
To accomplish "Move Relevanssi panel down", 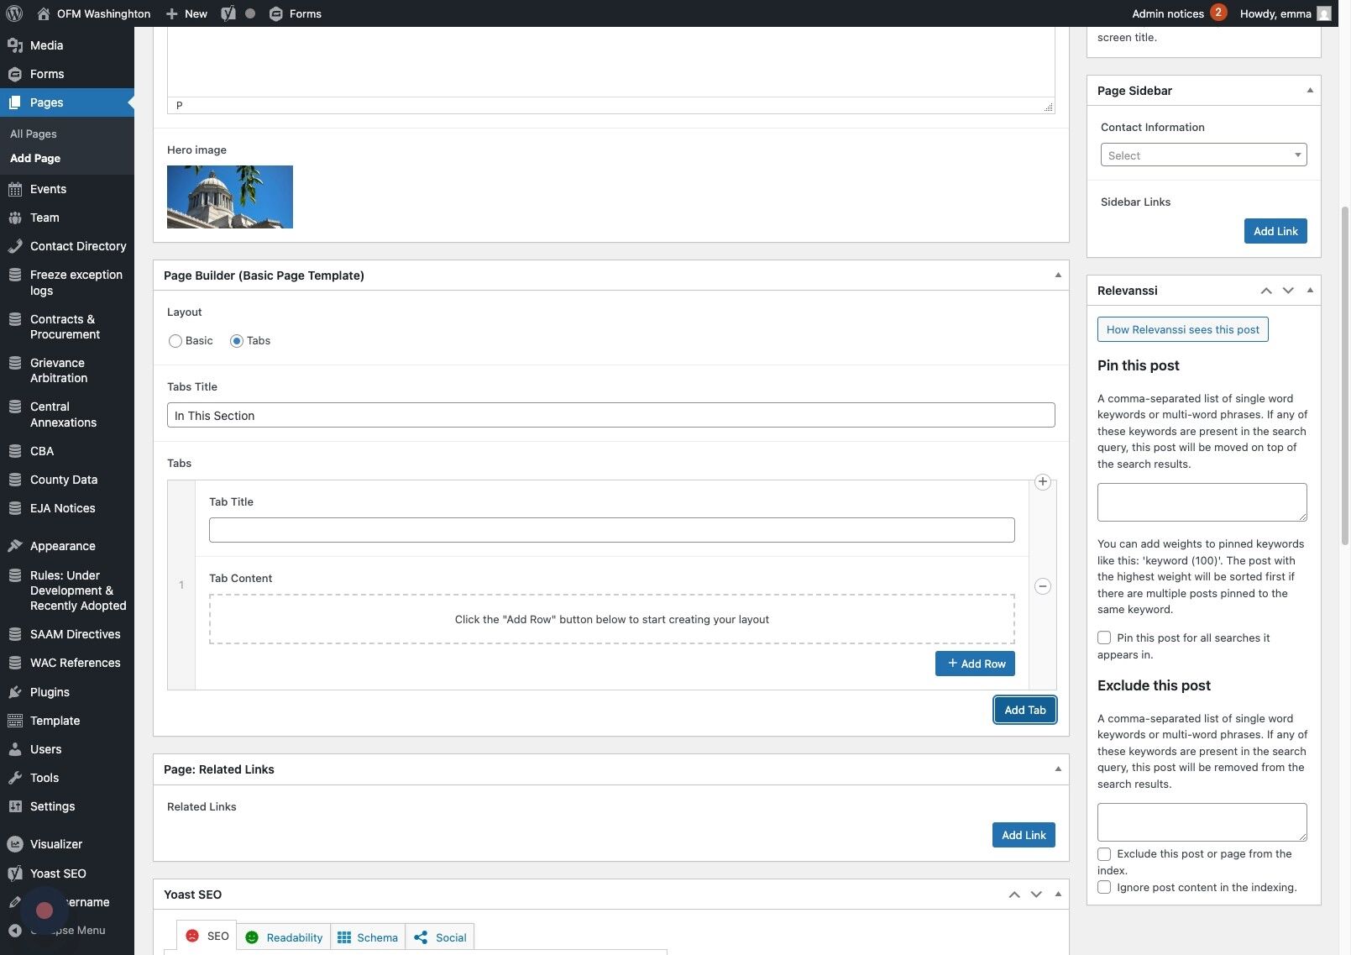I will 1288,291.
